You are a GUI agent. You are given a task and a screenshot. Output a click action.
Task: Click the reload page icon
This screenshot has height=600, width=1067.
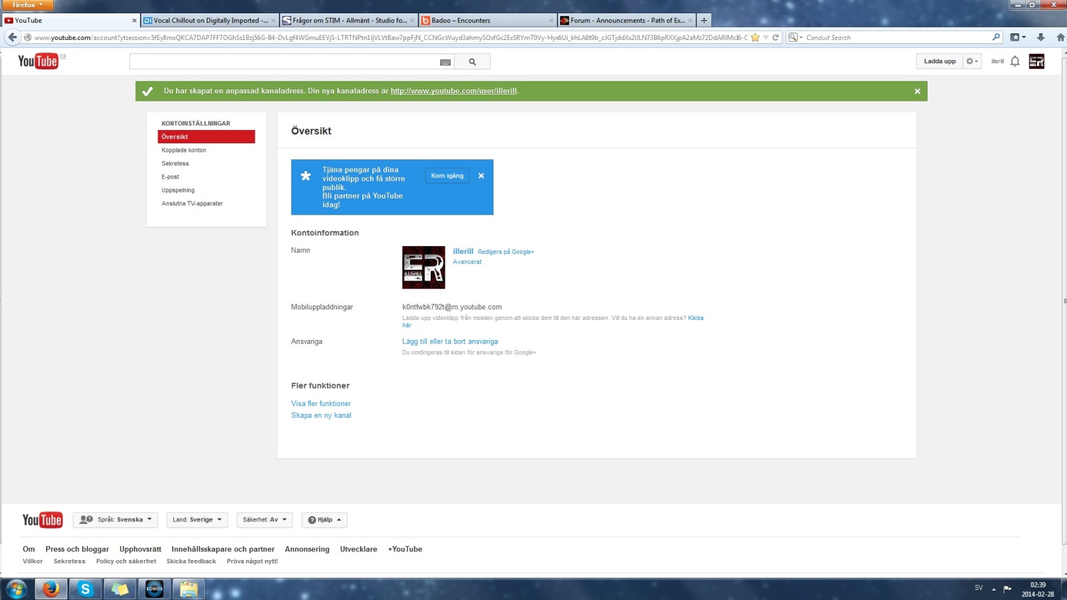pyautogui.click(x=776, y=37)
